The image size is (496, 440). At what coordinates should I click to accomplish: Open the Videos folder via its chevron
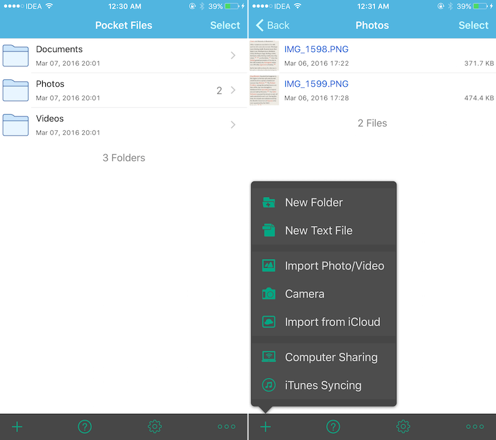click(x=233, y=125)
